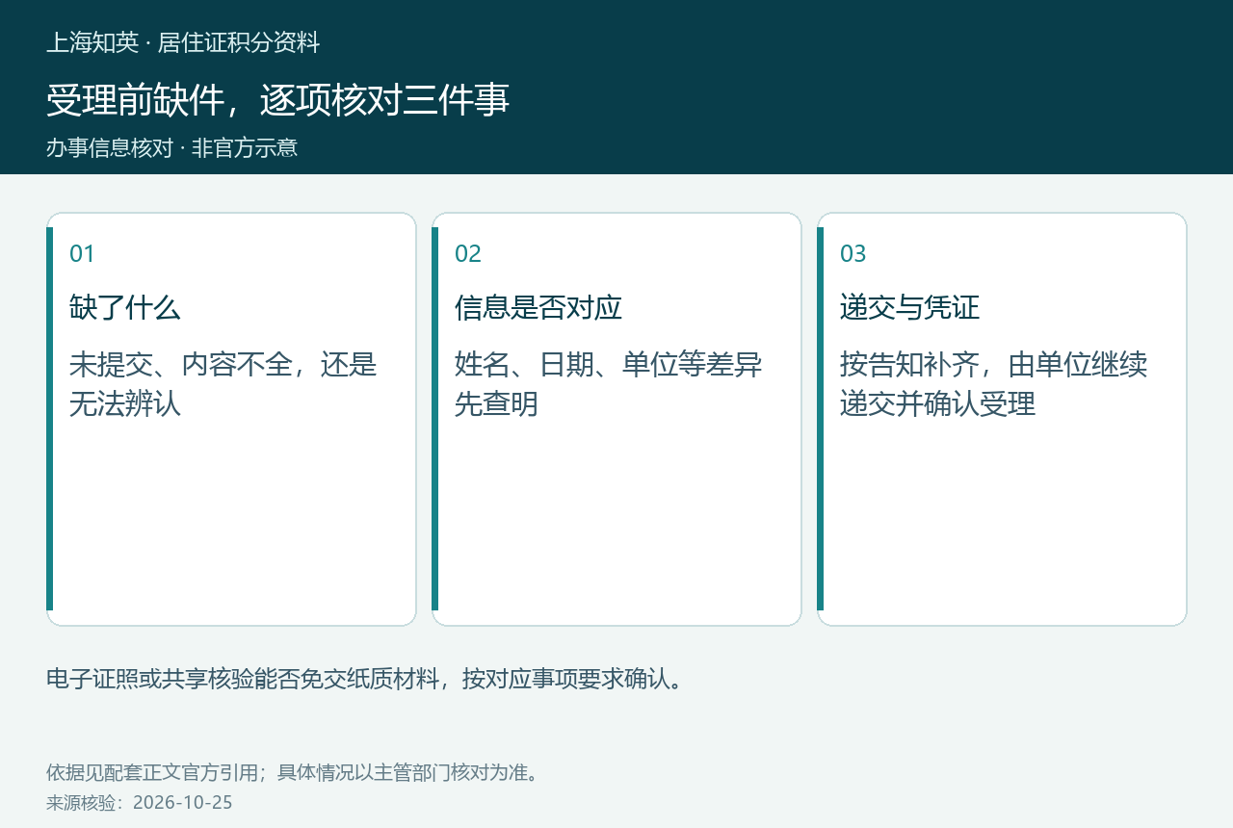Click the header text 上海知英 · 居住证积分资料
Viewport: 1233px width, 828px height.
tap(183, 42)
